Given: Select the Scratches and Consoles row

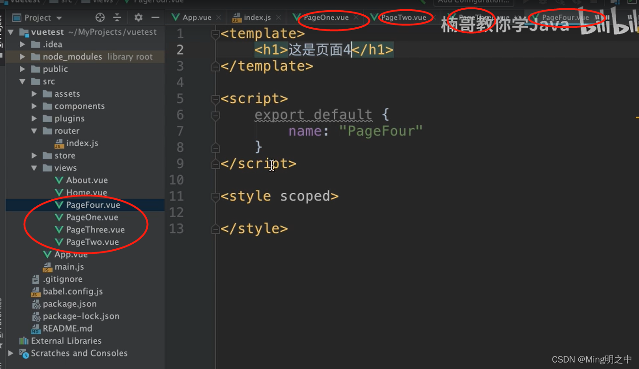Looking at the screenshot, I should (85, 353).
